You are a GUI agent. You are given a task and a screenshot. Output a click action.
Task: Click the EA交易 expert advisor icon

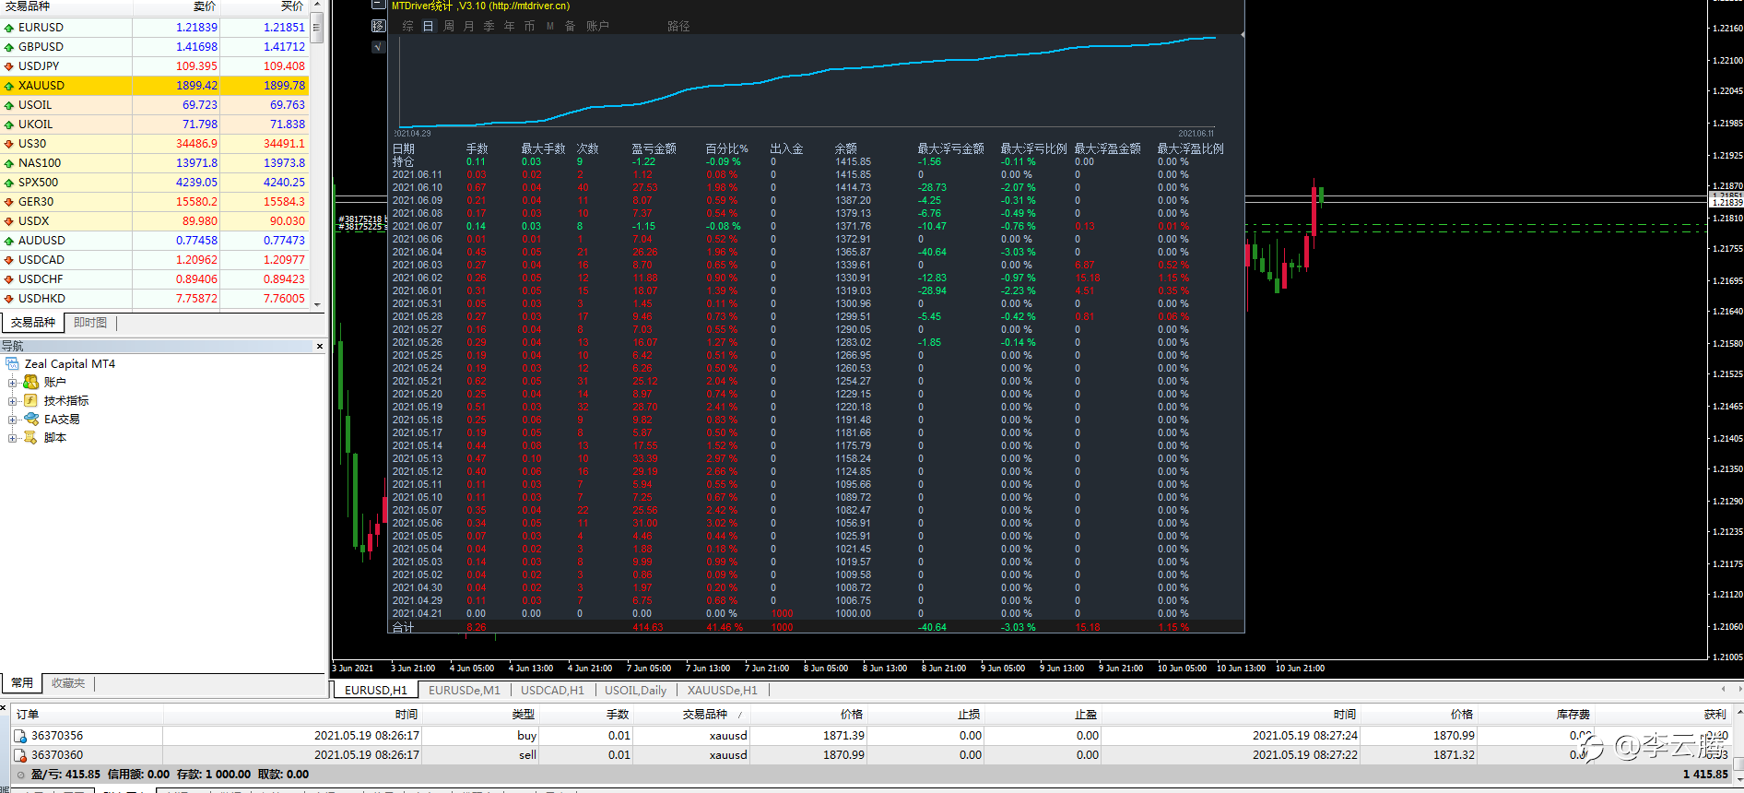click(30, 419)
